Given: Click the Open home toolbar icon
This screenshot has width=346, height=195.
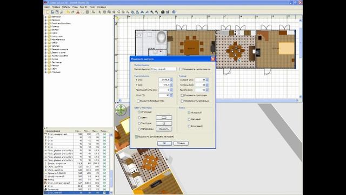Looking at the screenshot, I should [52, 12].
